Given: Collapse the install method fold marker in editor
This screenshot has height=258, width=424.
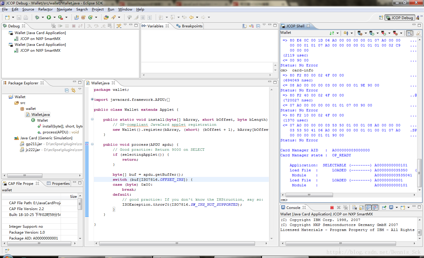Looking at the screenshot, I should [x=92, y=119].
